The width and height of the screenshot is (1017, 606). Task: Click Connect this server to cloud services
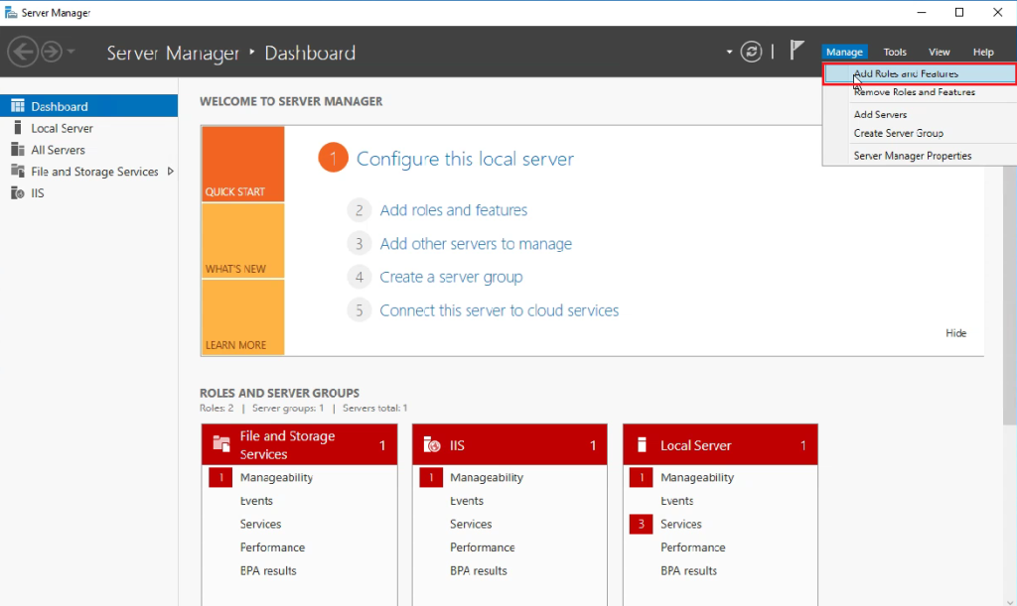point(499,310)
